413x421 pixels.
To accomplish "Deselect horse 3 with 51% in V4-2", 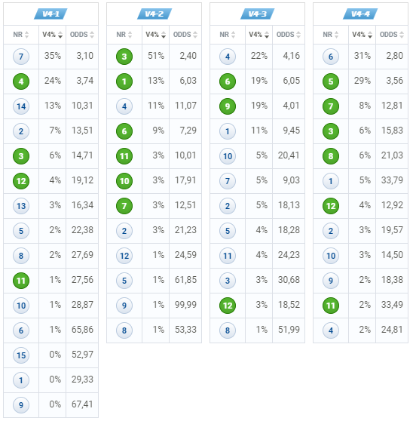I will (124, 57).
